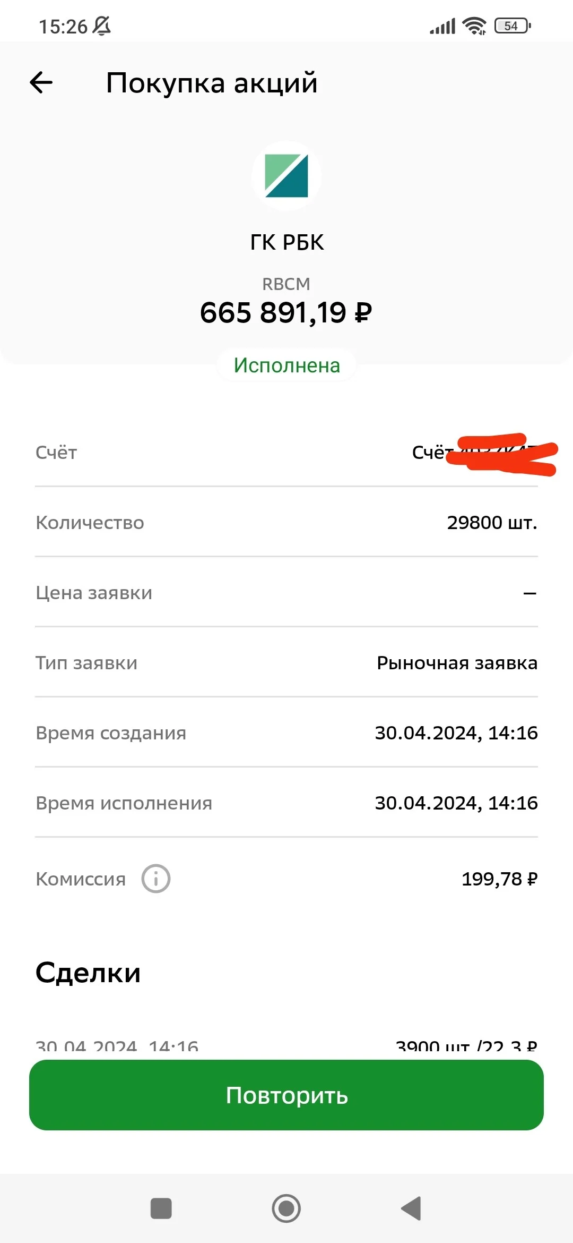Tap the Wi-Fi status icon
The image size is (573, 1243).
click(x=474, y=25)
